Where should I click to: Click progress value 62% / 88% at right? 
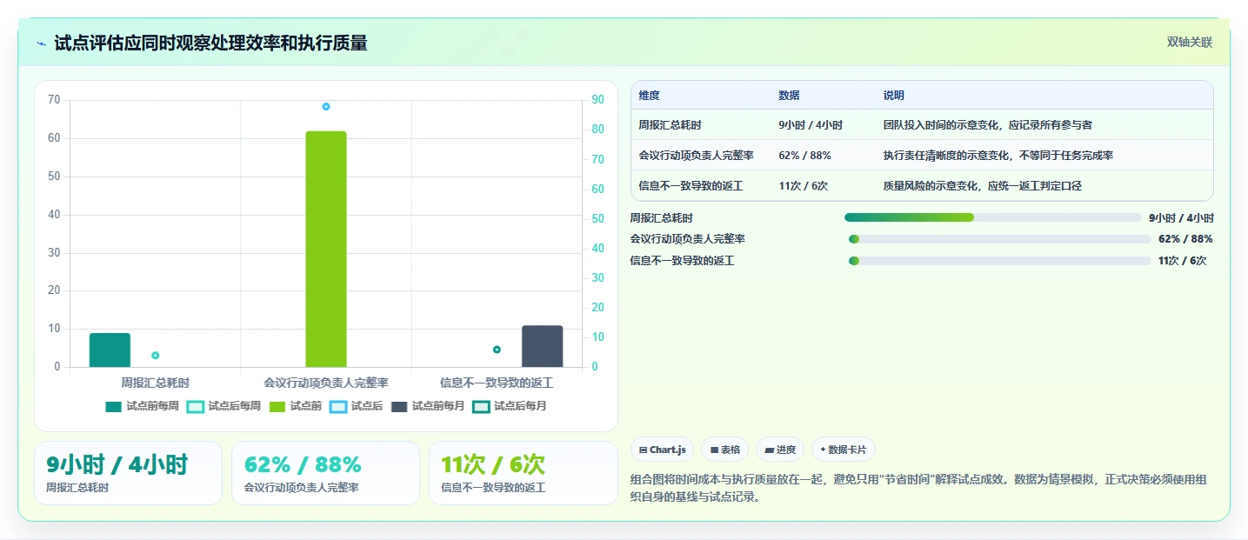click(1185, 239)
